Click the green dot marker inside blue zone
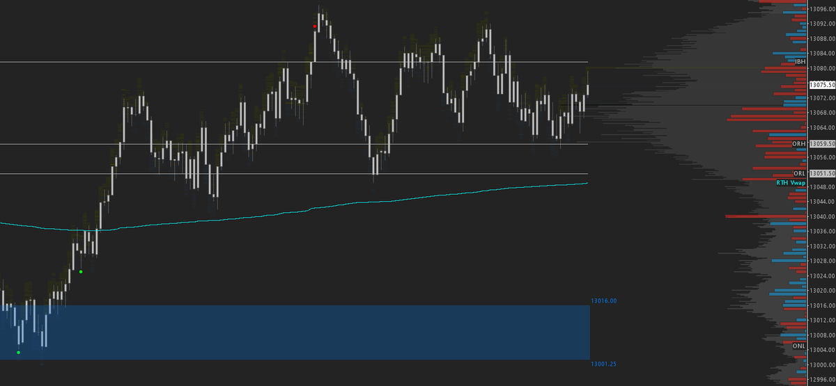Image resolution: width=836 pixels, height=386 pixels. point(18,353)
